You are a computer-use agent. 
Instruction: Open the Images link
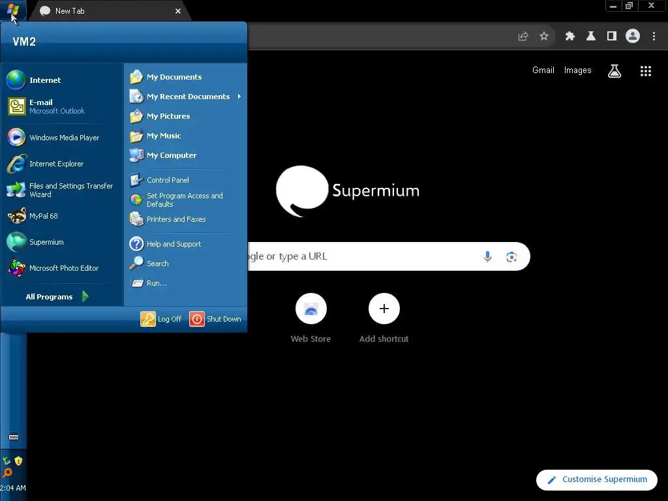coord(578,70)
